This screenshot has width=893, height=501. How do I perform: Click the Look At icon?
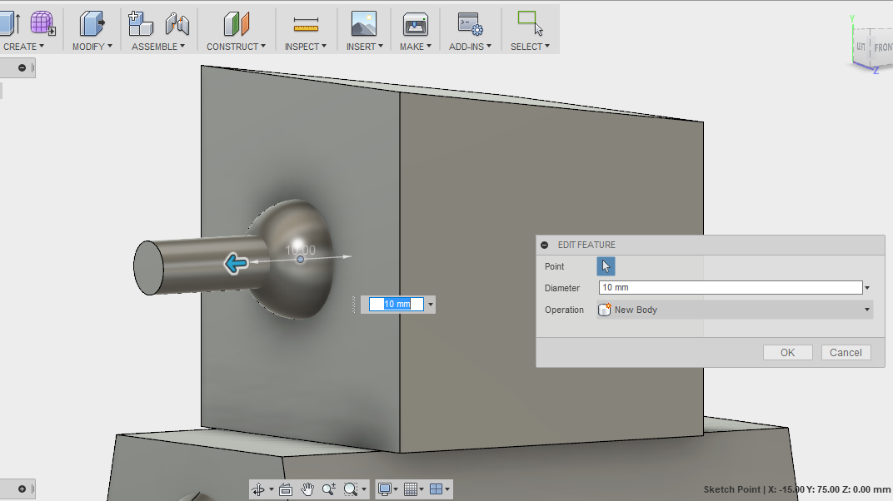click(x=286, y=489)
